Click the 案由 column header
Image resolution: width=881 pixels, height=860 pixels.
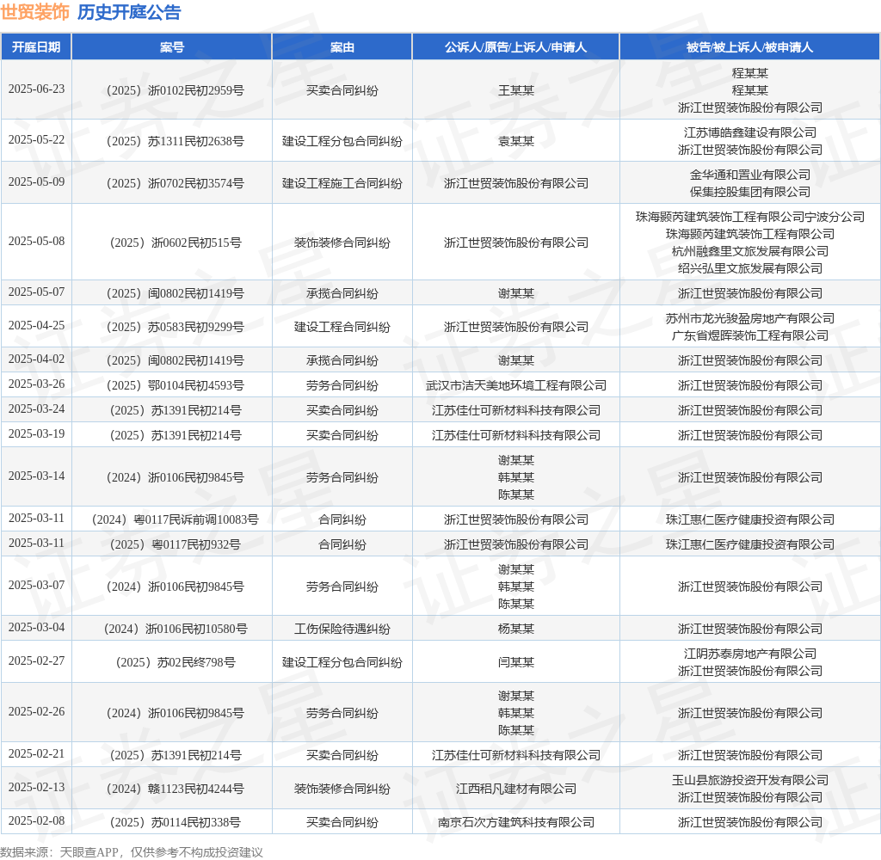pos(342,47)
